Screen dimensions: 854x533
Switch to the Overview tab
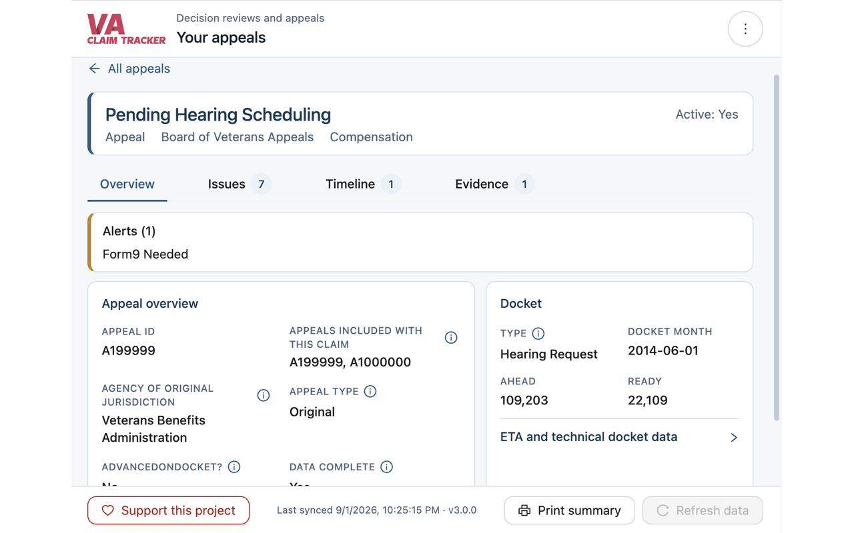pyautogui.click(x=127, y=185)
